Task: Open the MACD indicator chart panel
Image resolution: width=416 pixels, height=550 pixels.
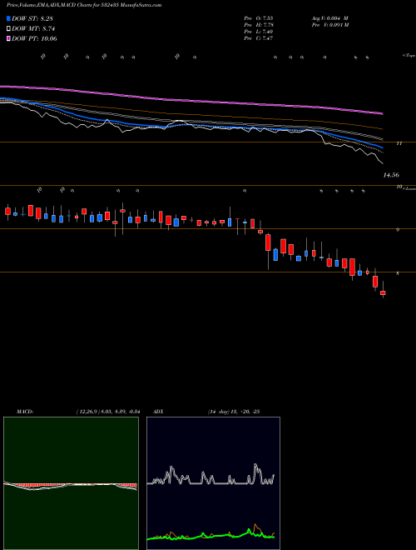Action: pos(71,483)
